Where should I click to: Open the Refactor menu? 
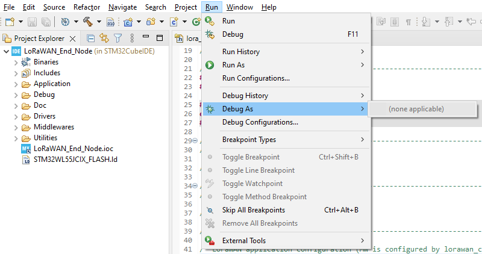click(87, 7)
